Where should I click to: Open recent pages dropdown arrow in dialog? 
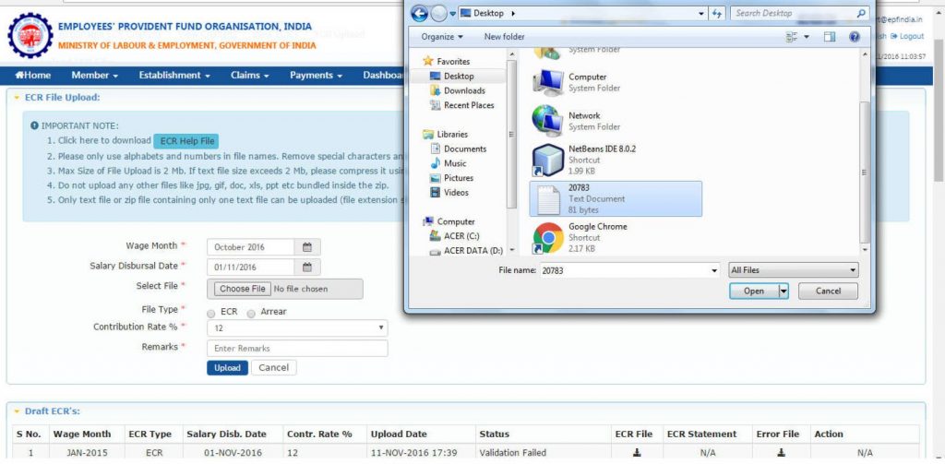(452, 13)
